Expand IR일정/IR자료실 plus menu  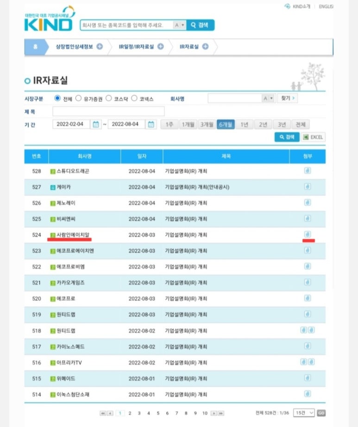point(161,47)
